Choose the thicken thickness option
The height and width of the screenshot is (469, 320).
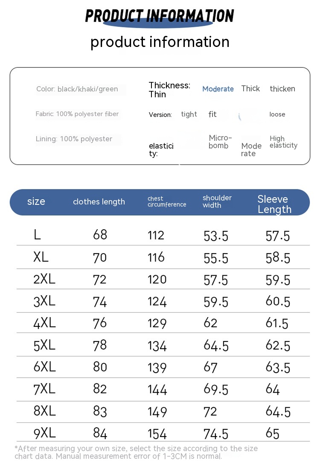[x=282, y=89]
